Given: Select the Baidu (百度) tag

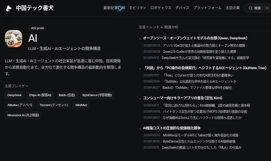Looking at the screenshot, I should tap(67, 95).
